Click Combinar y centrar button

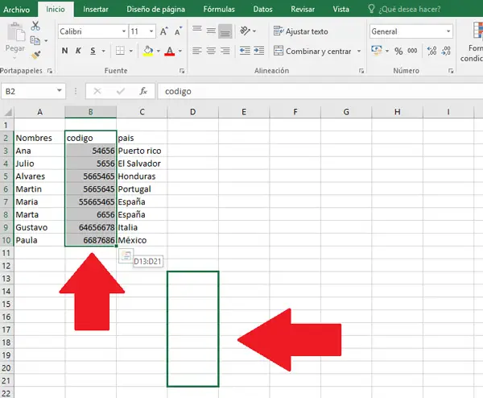[x=312, y=52]
